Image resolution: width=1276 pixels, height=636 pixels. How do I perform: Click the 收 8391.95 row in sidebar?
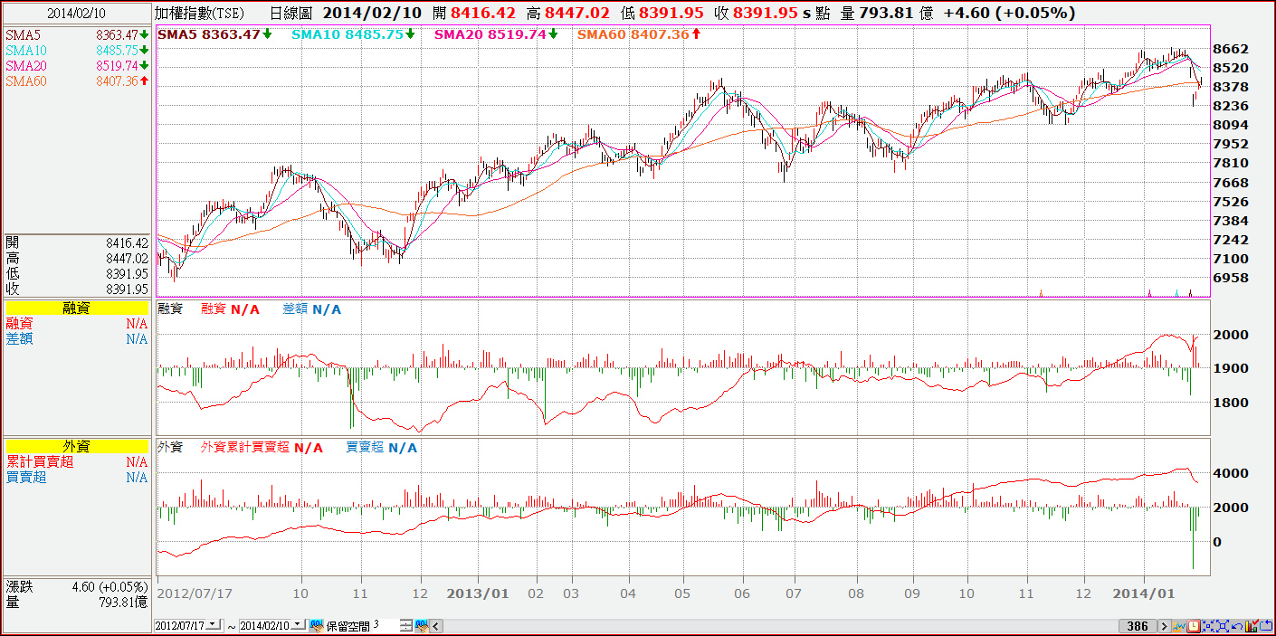(77, 290)
